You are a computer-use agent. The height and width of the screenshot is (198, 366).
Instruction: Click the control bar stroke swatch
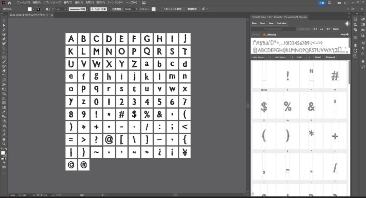(x=38, y=9)
